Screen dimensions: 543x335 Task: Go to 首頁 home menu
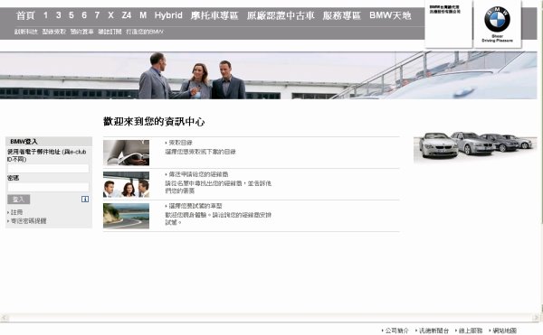(x=25, y=15)
